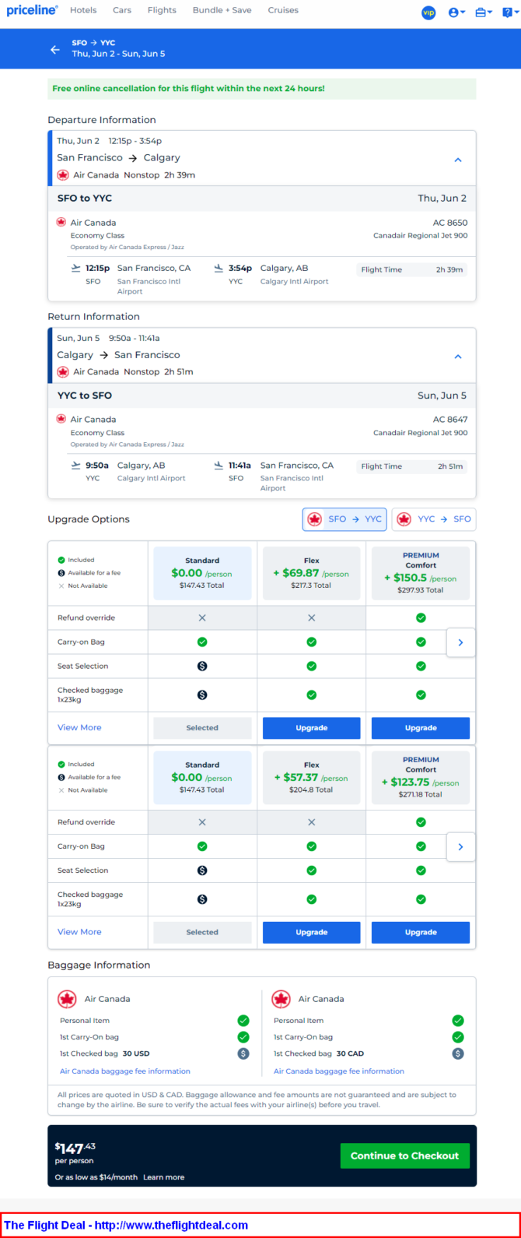Open the Cars menu item

coord(122,11)
